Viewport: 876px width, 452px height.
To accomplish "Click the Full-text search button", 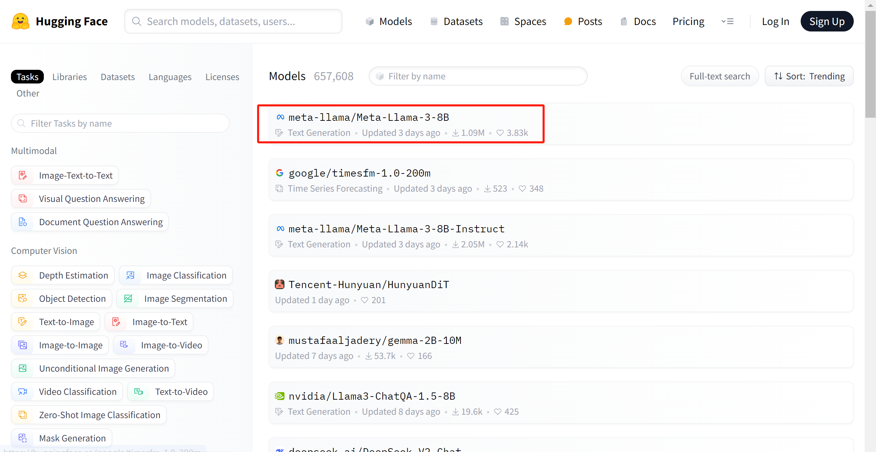I will (x=720, y=76).
